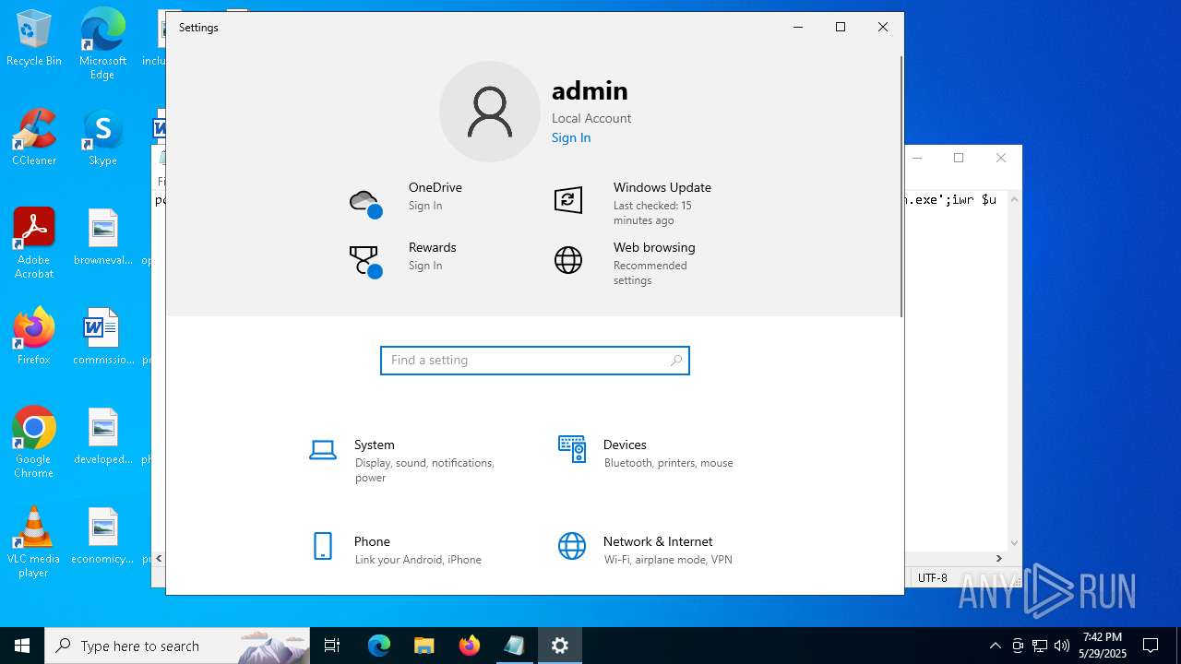Viewport: 1181px width, 664px height.
Task: Launch Firefox desktop shortcut
Action: (34, 337)
